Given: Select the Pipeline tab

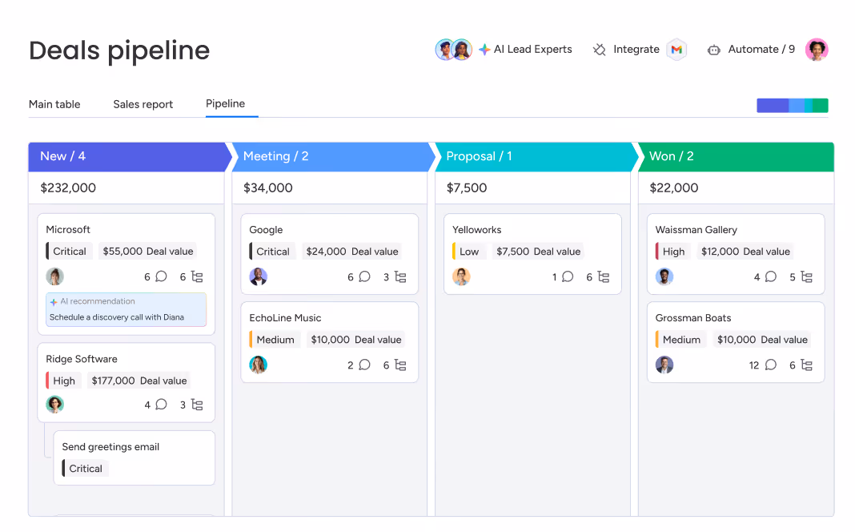Looking at the screenshot, I should [225, 103].
